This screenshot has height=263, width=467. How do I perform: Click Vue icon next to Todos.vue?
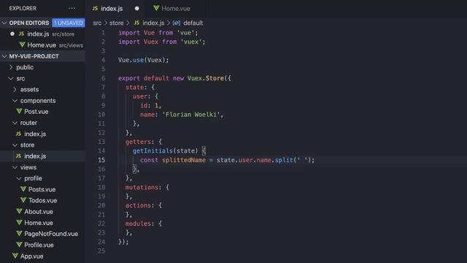click(23, 200)
